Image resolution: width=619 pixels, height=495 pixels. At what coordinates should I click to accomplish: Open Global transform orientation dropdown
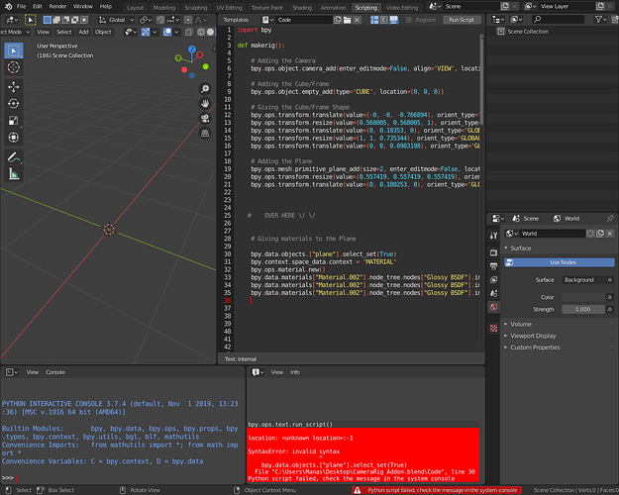[x=116, y=20]
